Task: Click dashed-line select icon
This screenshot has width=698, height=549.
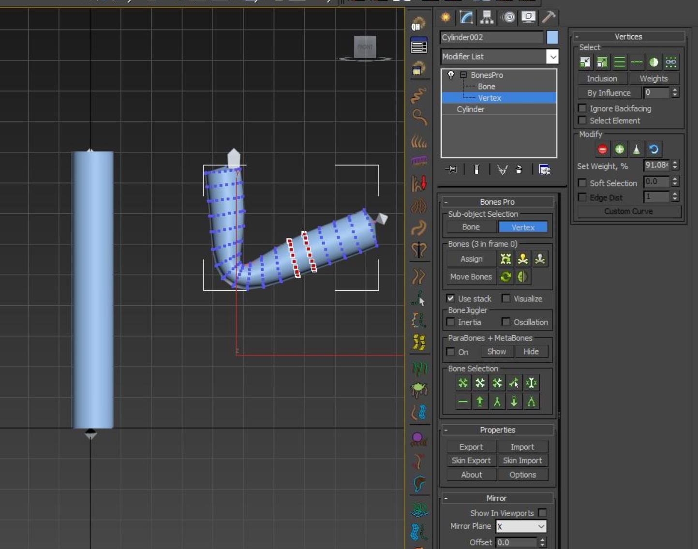Action: tap(637, 62)
